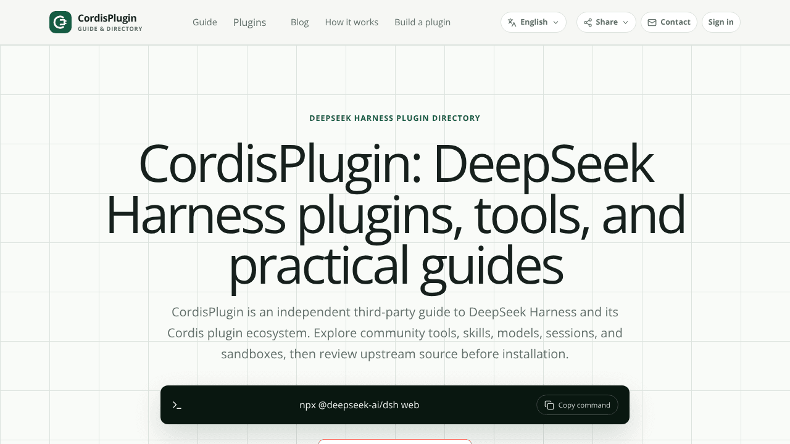Expand the English language dropdown

pyautogui.click(x=533, y=22)
